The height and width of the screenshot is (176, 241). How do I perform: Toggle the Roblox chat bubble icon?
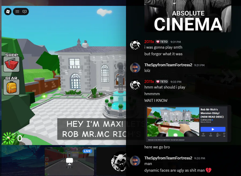(x=25, y=12)
